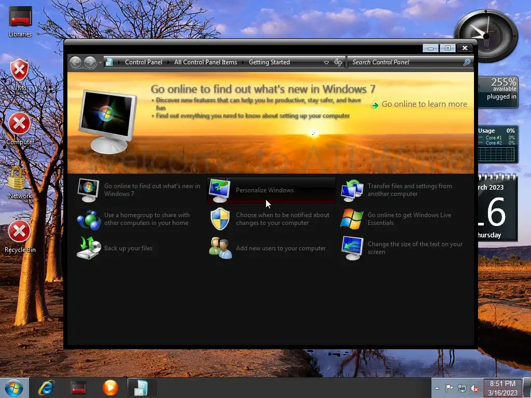Open the Windows Start menu orb
531x398 pixels.
tap(14, 388)
